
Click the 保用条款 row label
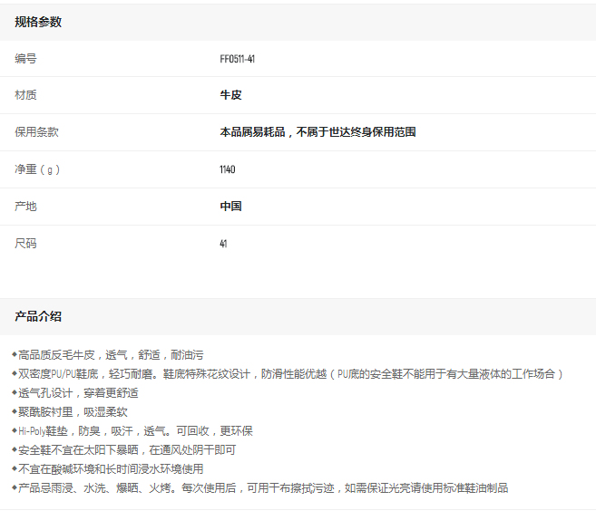[x=36, y=132]
